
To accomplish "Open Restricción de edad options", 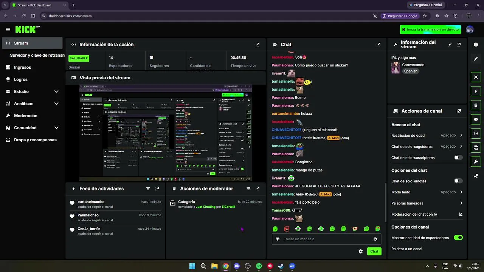I will [x=427, y=135].
